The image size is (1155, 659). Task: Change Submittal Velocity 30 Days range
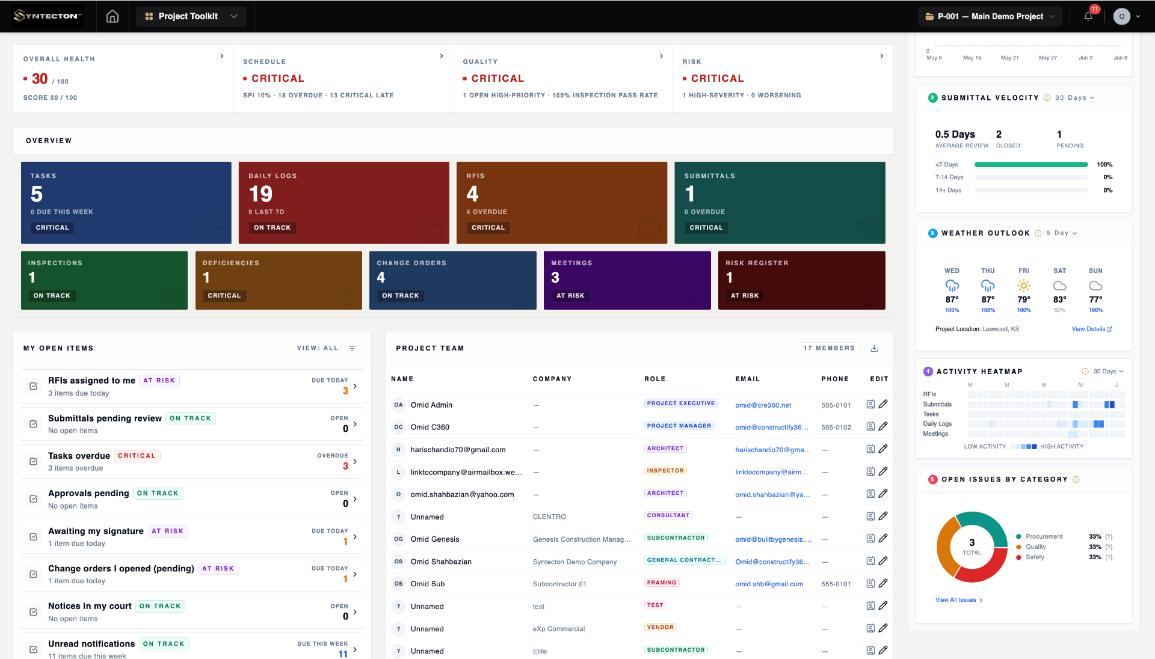pos(1075,98)
